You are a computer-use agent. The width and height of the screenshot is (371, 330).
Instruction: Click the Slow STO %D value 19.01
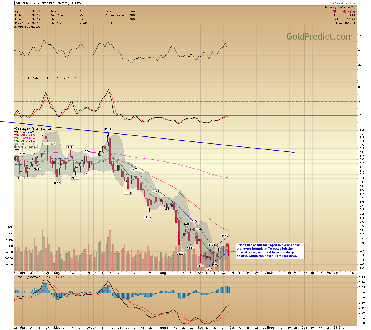[72, 78]
